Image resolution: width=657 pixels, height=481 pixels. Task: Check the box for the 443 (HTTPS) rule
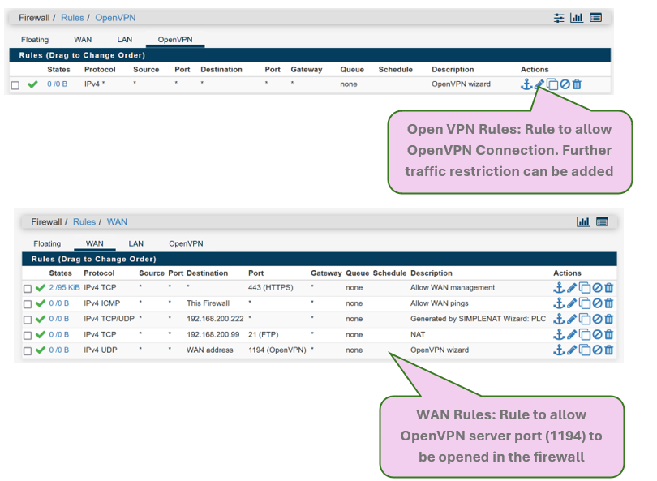tap(28, 289)
